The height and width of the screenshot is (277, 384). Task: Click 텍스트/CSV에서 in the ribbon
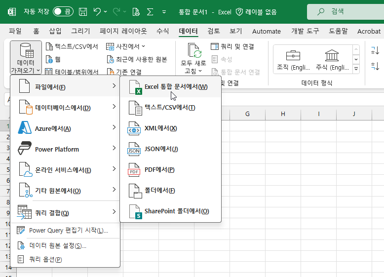tap(72, 46)
